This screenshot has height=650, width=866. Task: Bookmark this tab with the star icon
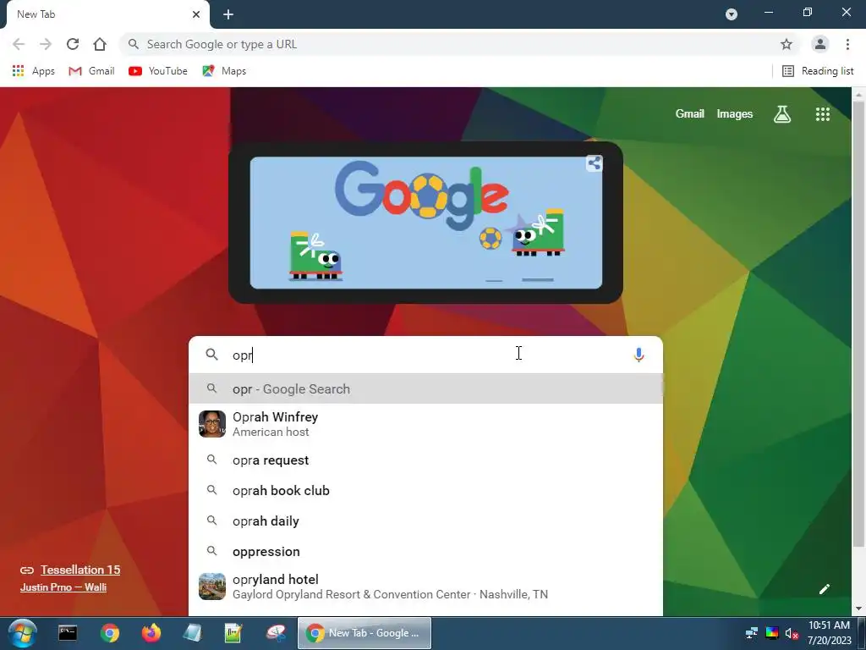(x=786, y=44)
